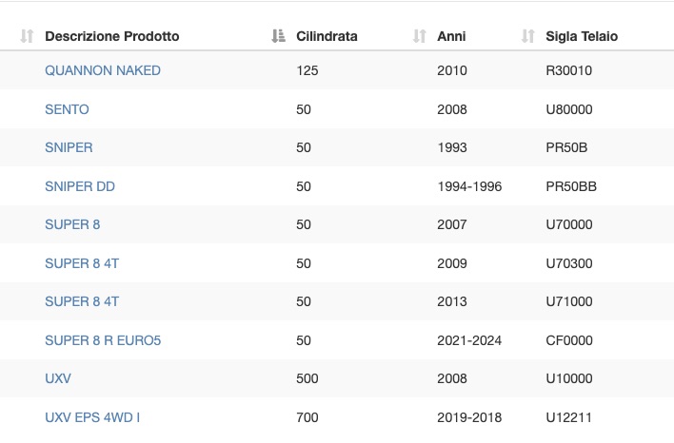
Task: Click the Sigla Telaio header label
Action: [x=582, y=36]
